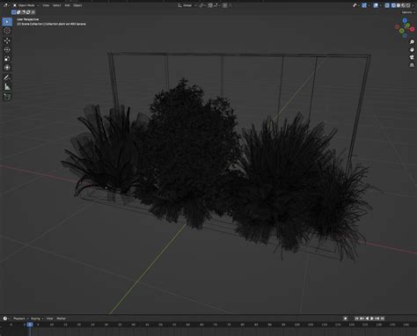Open the pivot point dropdown

point(203,5)
